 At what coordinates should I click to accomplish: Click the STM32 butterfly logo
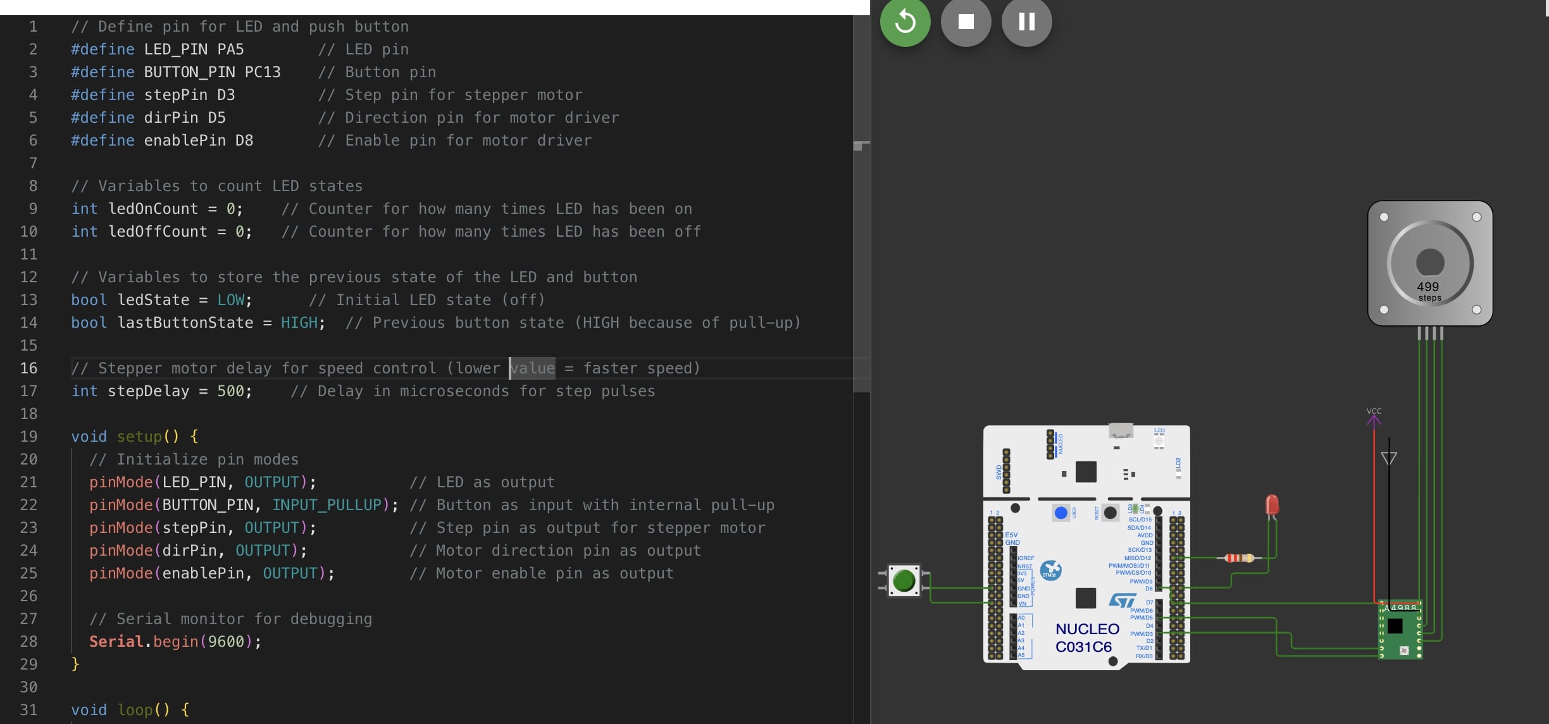pyautogui.click(x=1050, y=570)
